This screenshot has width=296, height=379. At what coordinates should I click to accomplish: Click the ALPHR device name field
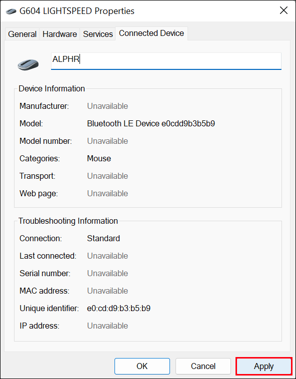(166, 61)
